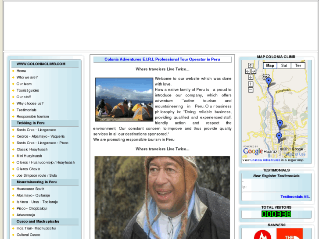
Task: Click the red circular mountain banner logo
Action: [x=262, y=234]
